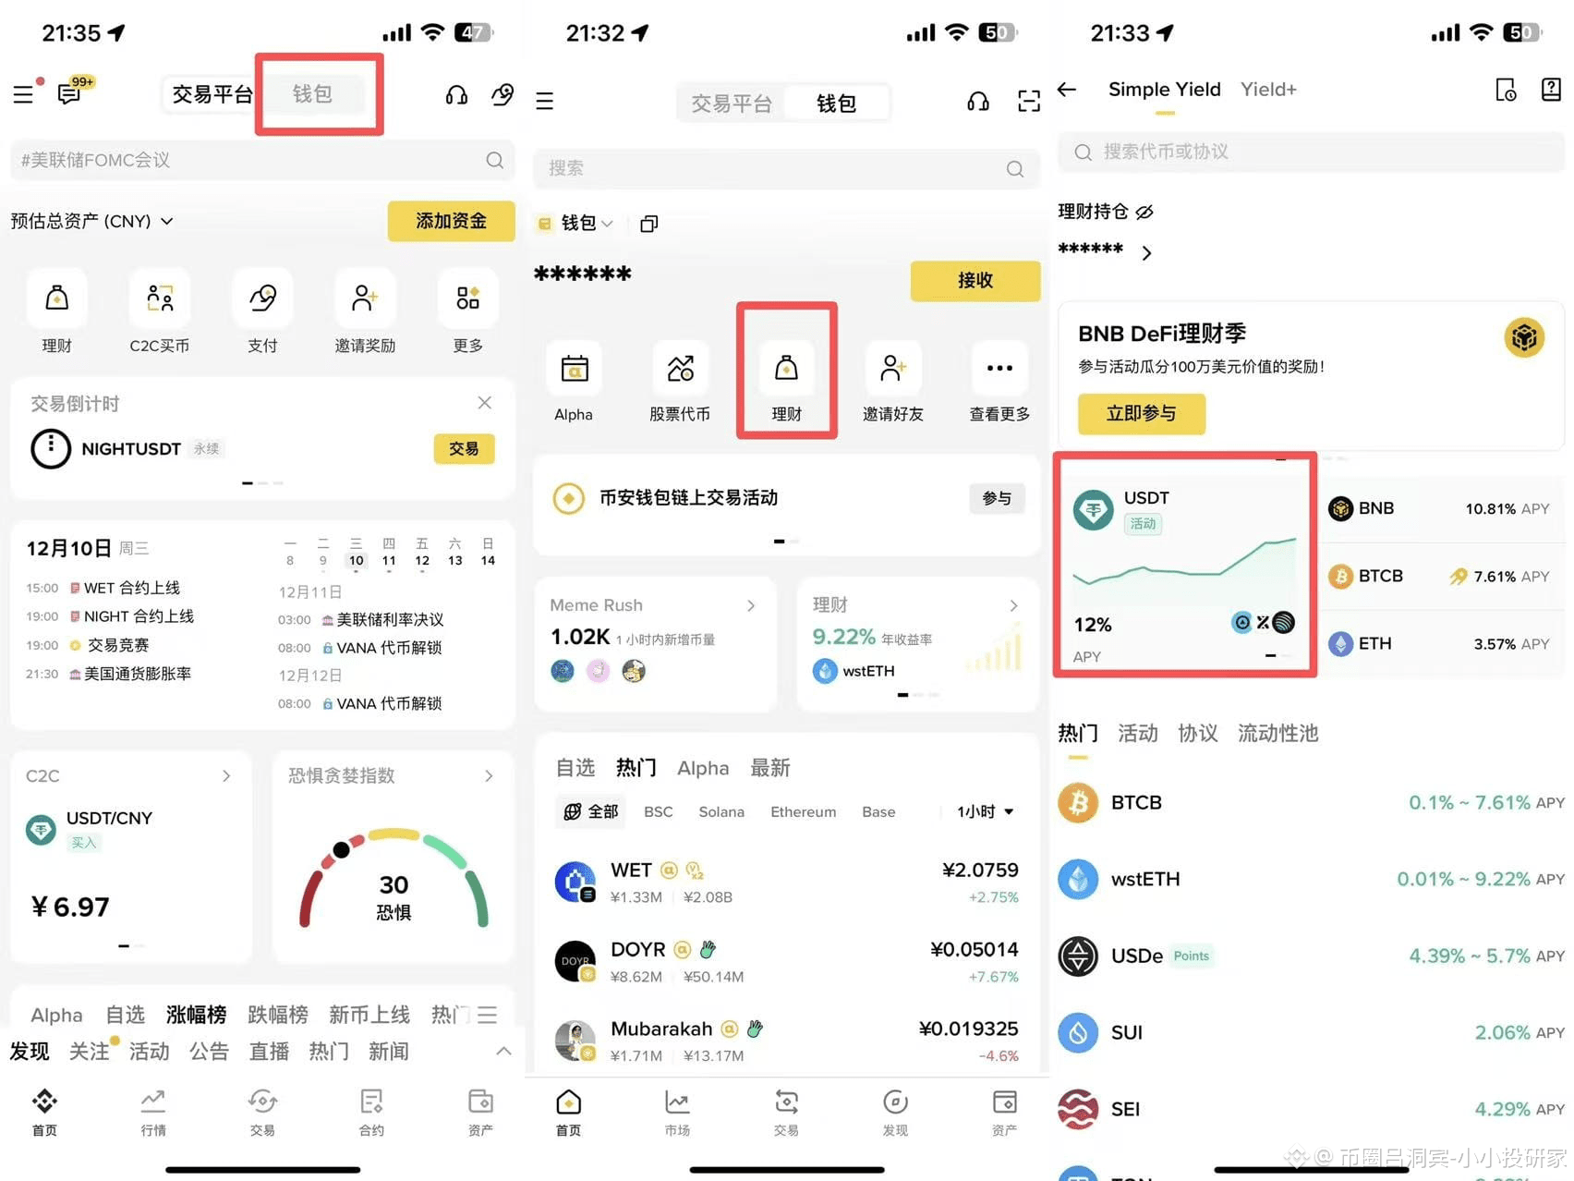This screenshot has height=1181, width=1574.
Task: Open the USDT 12% APY chart card
Action: click(1185, 565)
